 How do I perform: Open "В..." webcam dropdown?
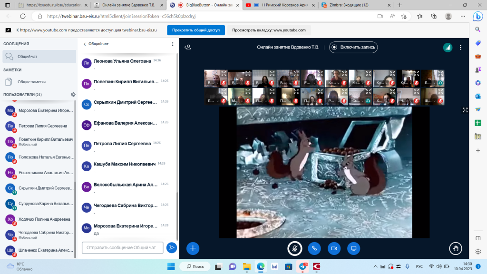(x=213, y=83)
